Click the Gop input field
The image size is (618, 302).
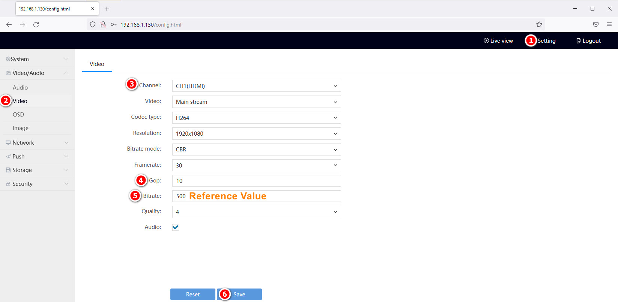pyautogui.click(x=256, y=181)
